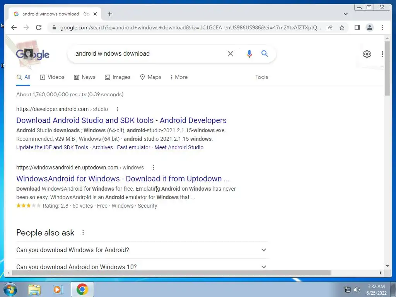Viewport: 396px width, 297px height.
Task: Bookmark this page with the star icon
Action: (342, 27)
